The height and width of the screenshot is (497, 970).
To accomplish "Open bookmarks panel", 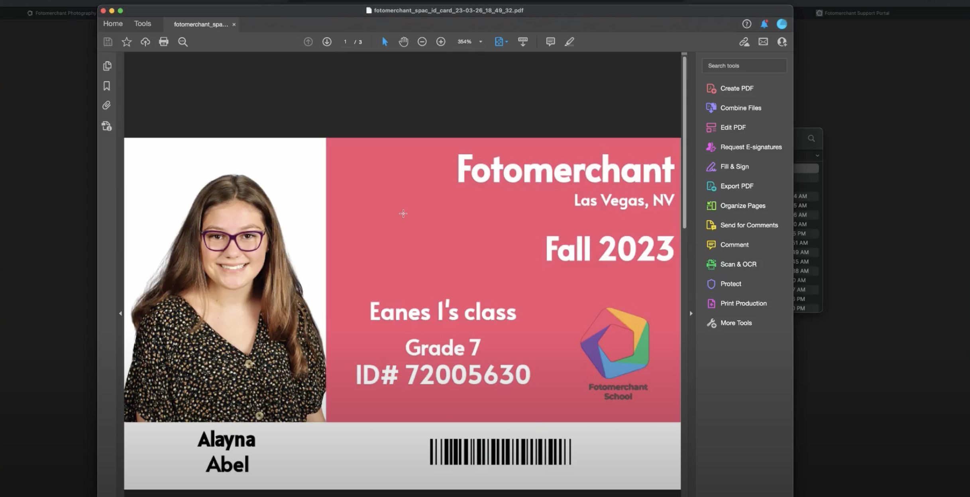I will [107, 86].
